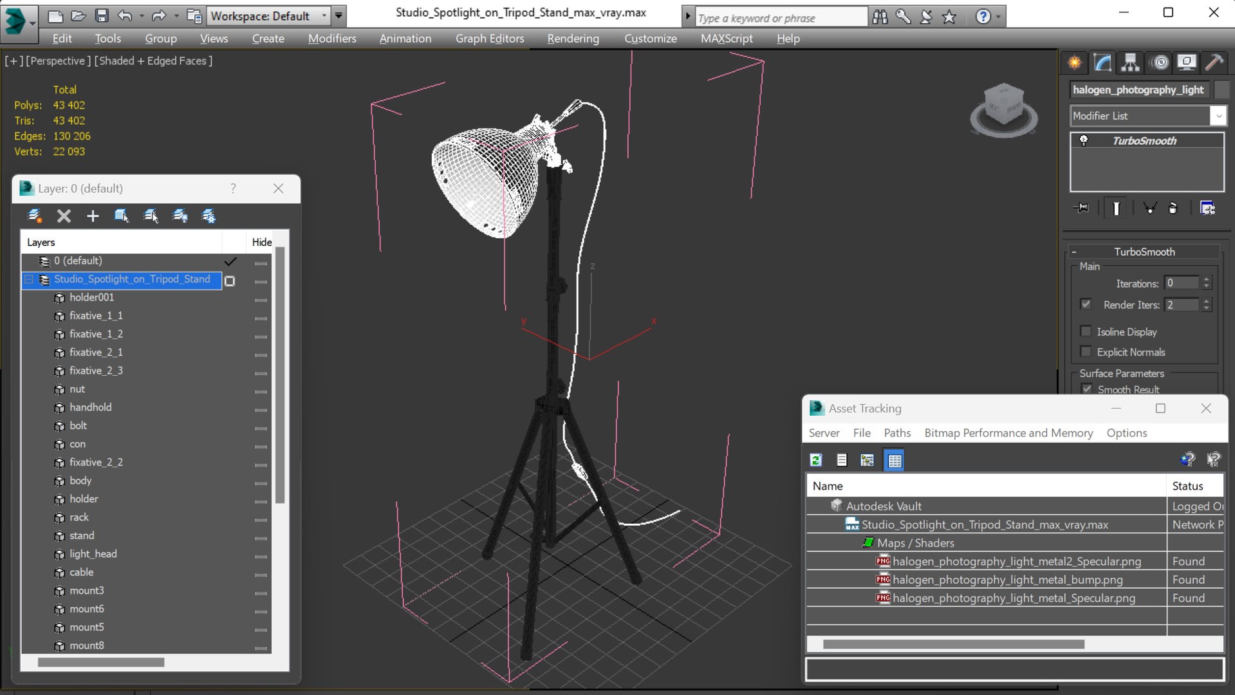This screenshot has height=695, width=1235.
Task: Toggle TurboSmooth modifier lightbulb on/off
Action: (1084, 140)
